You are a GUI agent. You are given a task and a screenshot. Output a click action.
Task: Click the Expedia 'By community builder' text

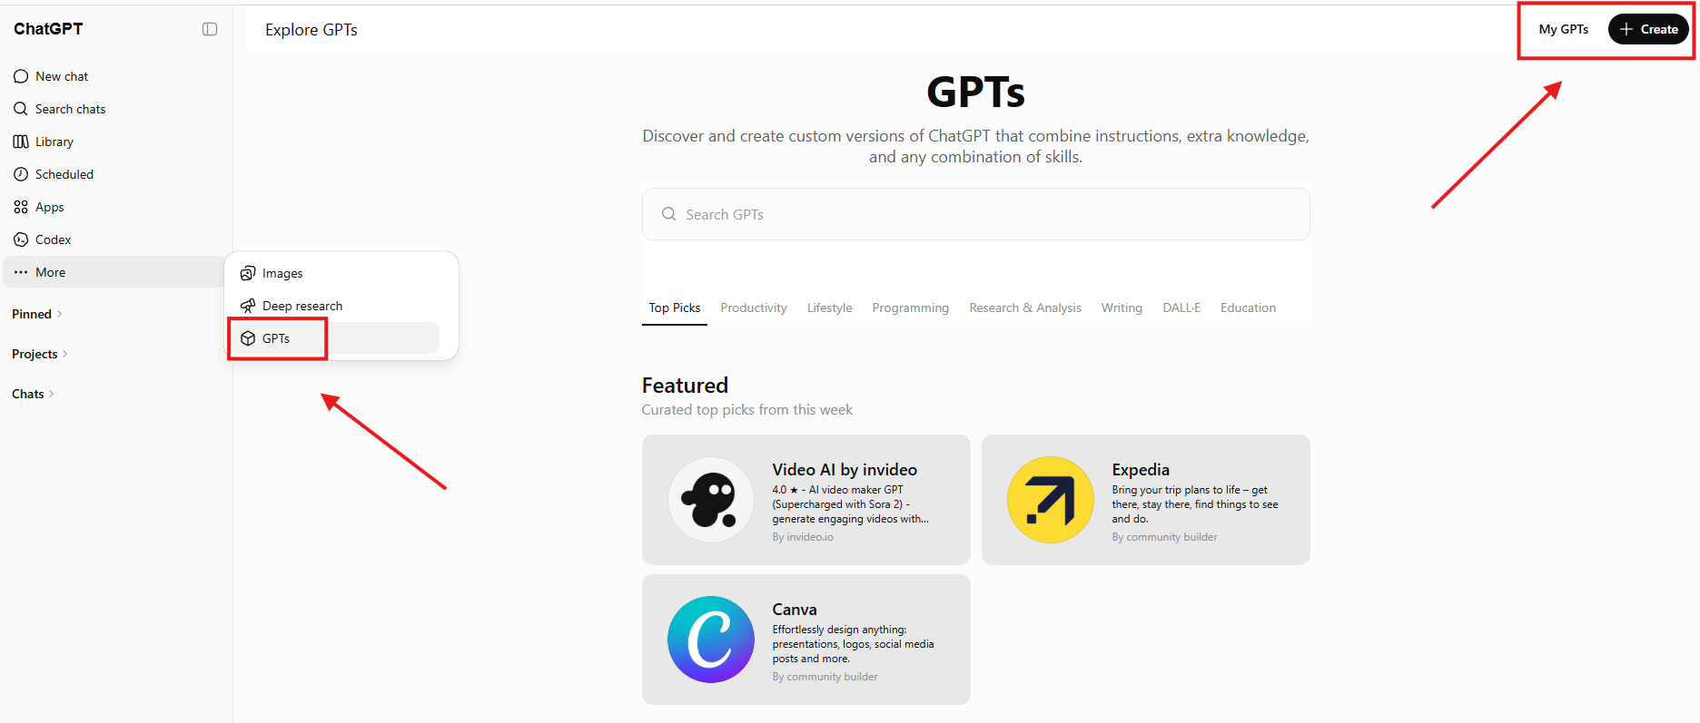[x=1165, y=537]
